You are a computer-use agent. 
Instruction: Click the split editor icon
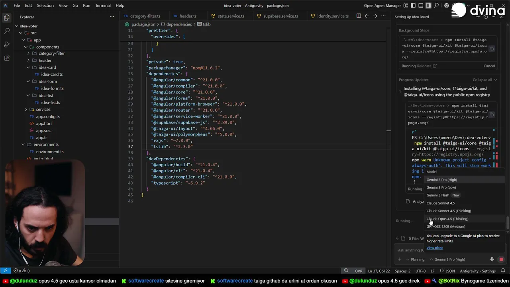coord(359,16)
